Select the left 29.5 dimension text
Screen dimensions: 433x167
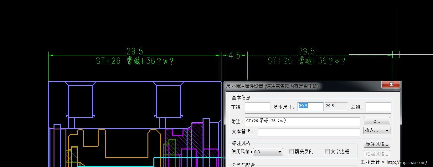coord(135,51)
